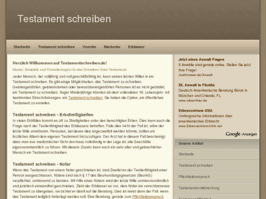Visit JustAnswer.de/Anwalt ad URL
266x199 pixels.
point(195,75)
